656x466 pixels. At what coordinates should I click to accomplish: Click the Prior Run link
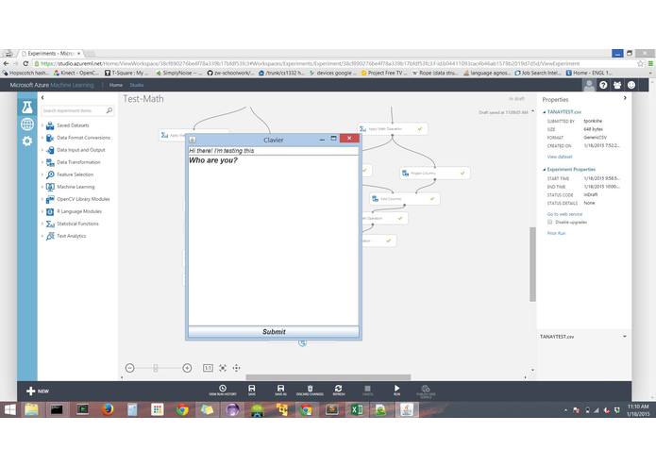coord(556,233)
